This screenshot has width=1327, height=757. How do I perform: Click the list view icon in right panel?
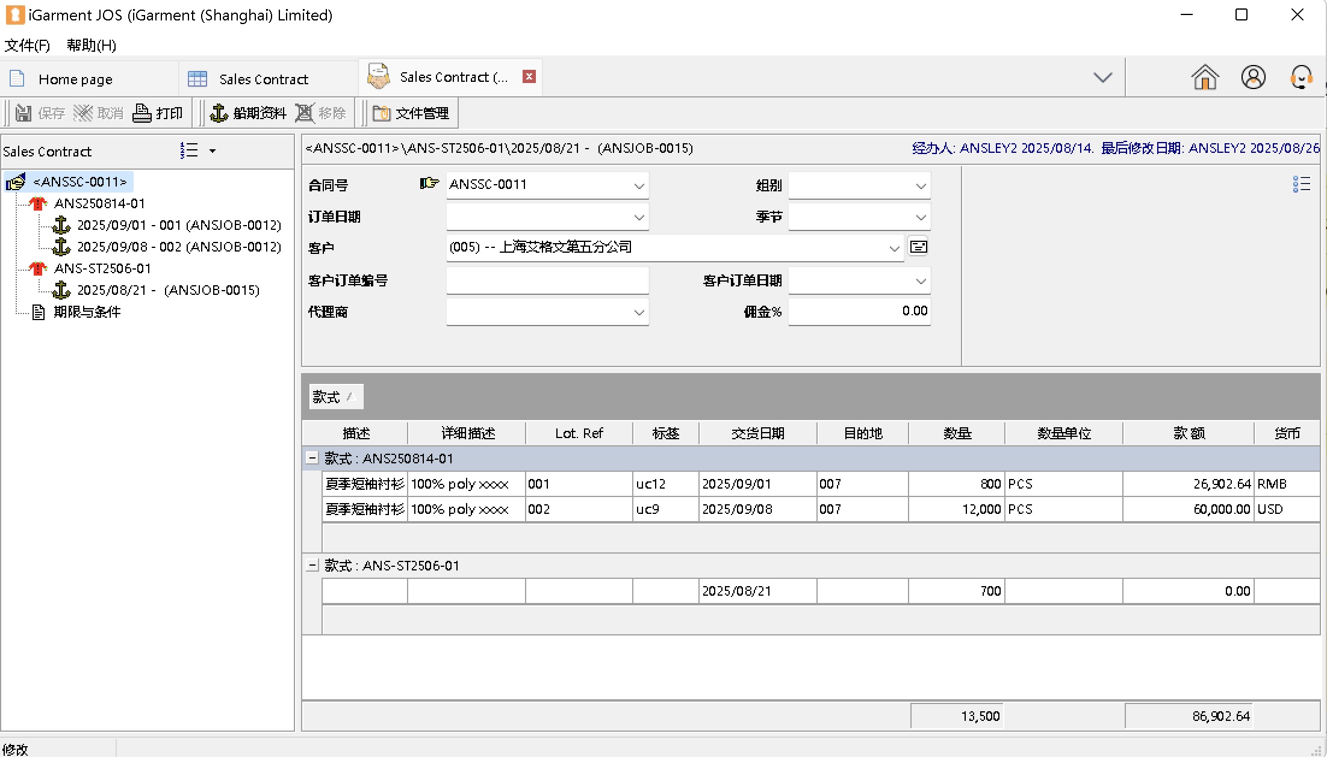coord(1301,184)
